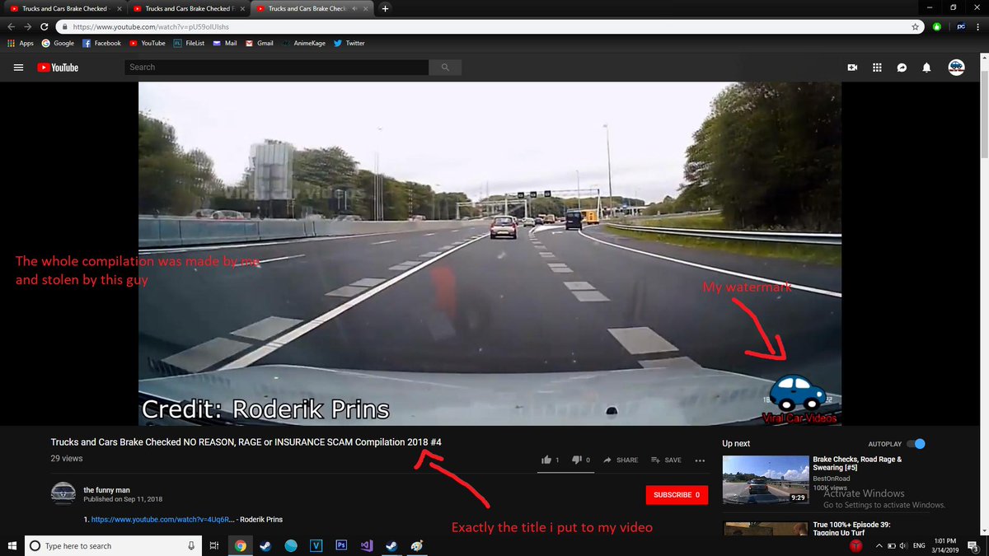Image resolution: width=989 pixels, height=556 pixels.
Task: Open the messages speech bubble icon
Action: [x=902, y=68]
